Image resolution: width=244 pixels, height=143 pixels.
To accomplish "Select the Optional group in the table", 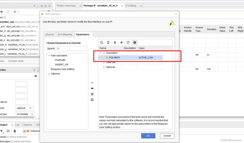I will pyautogui.click(x=130, y=67).
